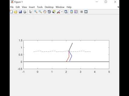The image size is (129, 96).
Task: Click the y-axis label 1.5
Action: point(20,41)
